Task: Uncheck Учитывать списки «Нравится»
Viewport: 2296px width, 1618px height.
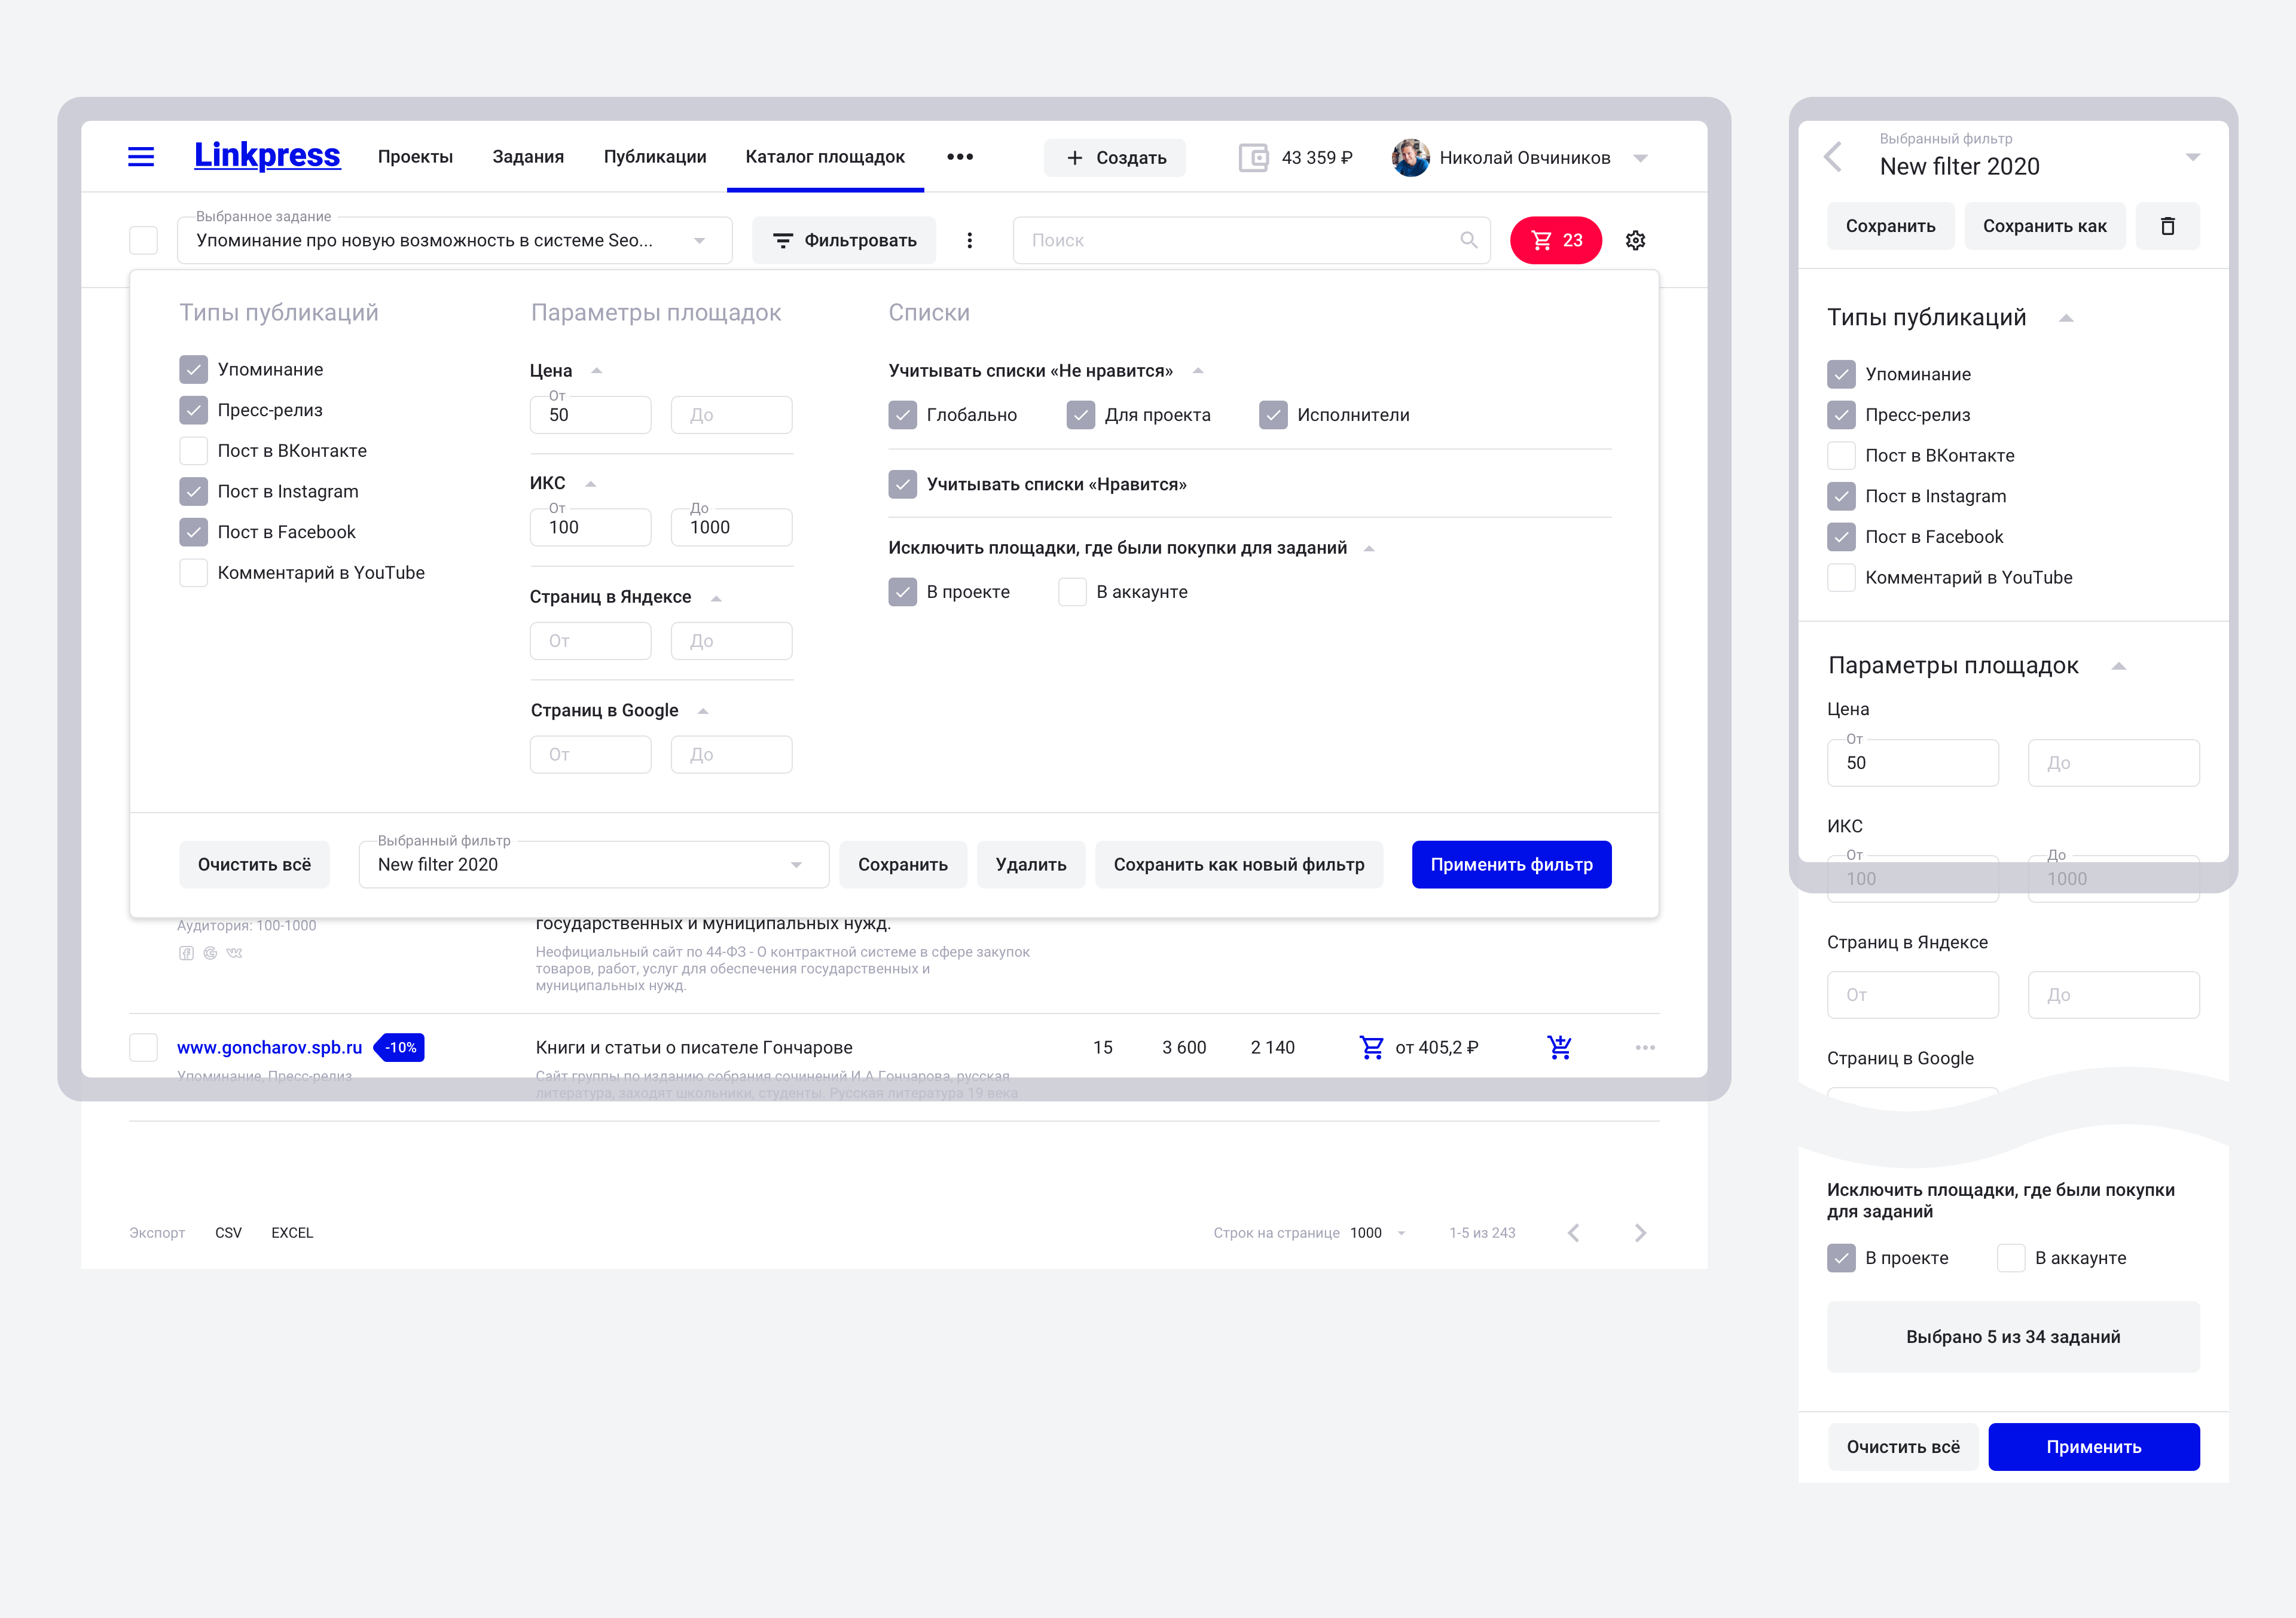Action: [902, 485]
